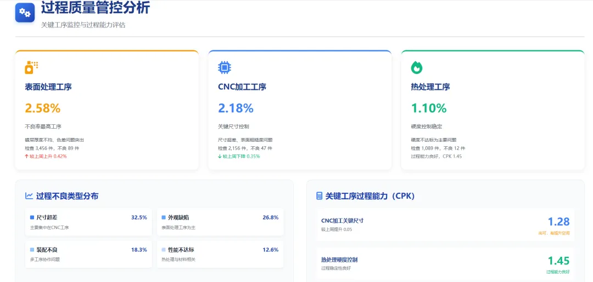Click the calculator icon beside 关键工序过程能力
The width and height of the screenshot is (593, 282).
(319, 195)
